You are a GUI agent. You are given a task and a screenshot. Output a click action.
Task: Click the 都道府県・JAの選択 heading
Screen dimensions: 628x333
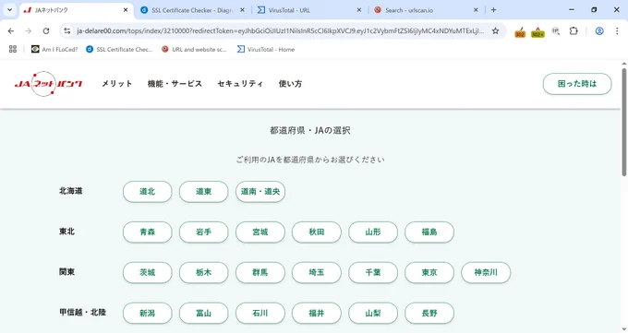[310, 130]
